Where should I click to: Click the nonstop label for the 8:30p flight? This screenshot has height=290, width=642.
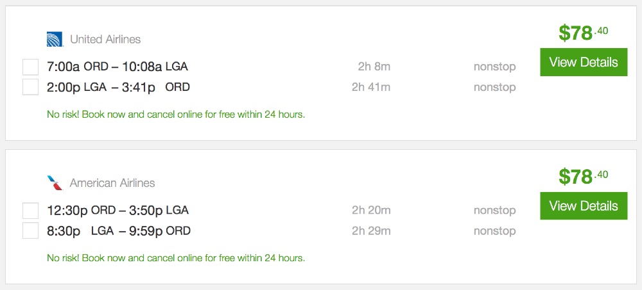point(494,230)
